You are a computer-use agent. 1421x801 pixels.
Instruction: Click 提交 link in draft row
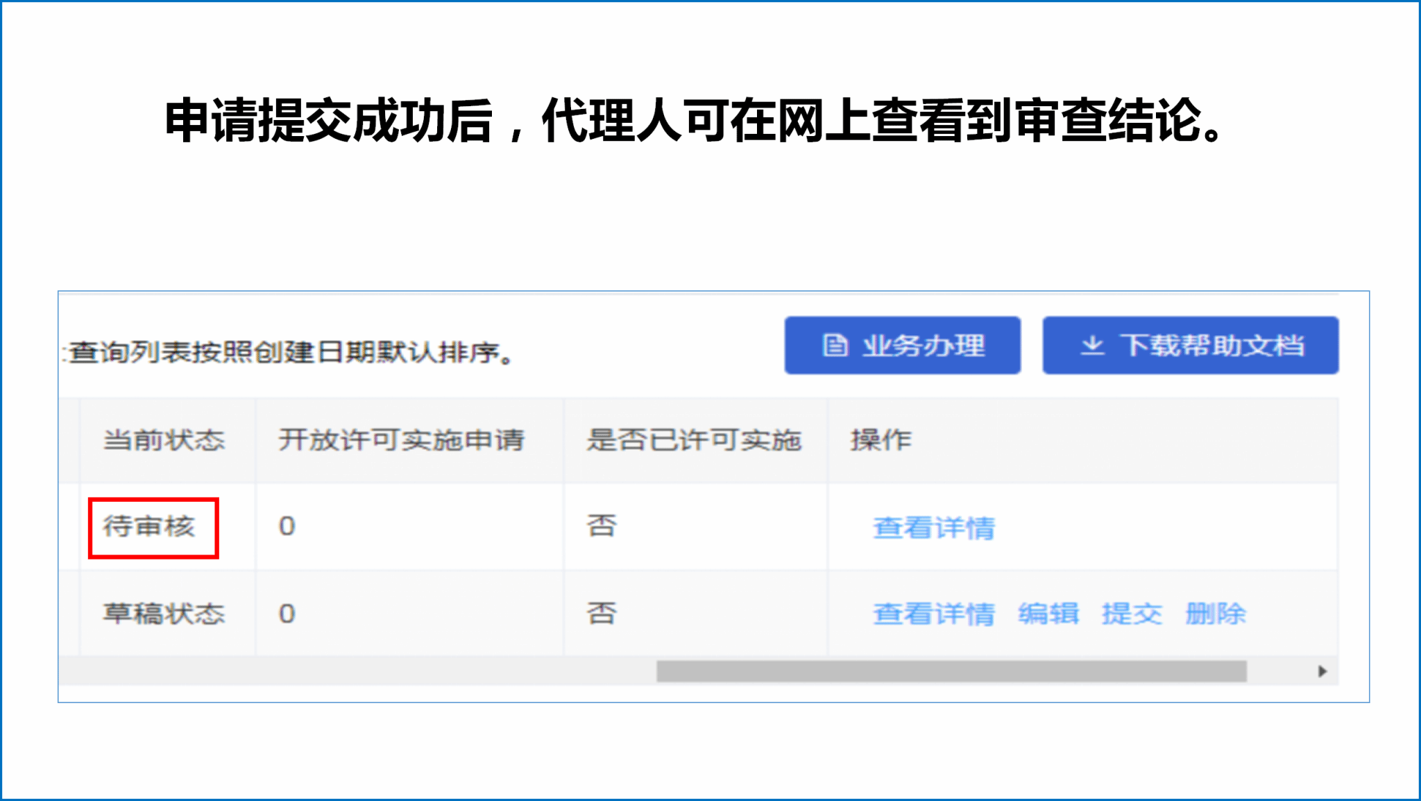[x=1132, y=614]
